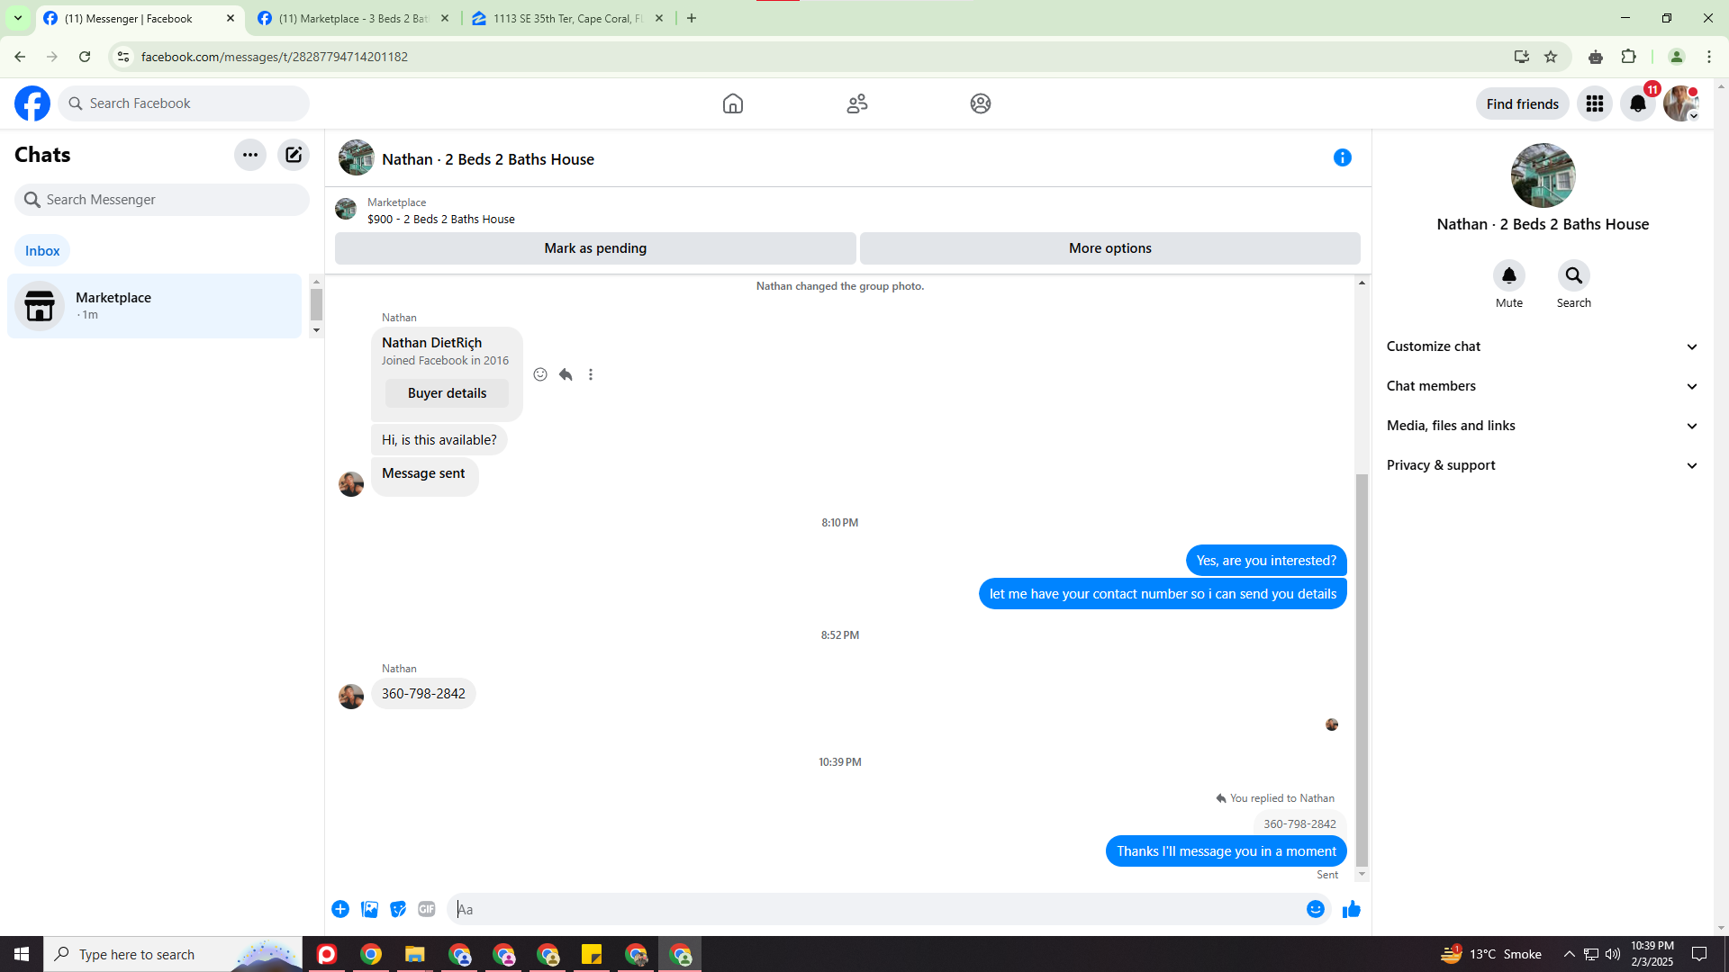Open the Windows Start menu
1729x972 pixels.
(22, 954)
